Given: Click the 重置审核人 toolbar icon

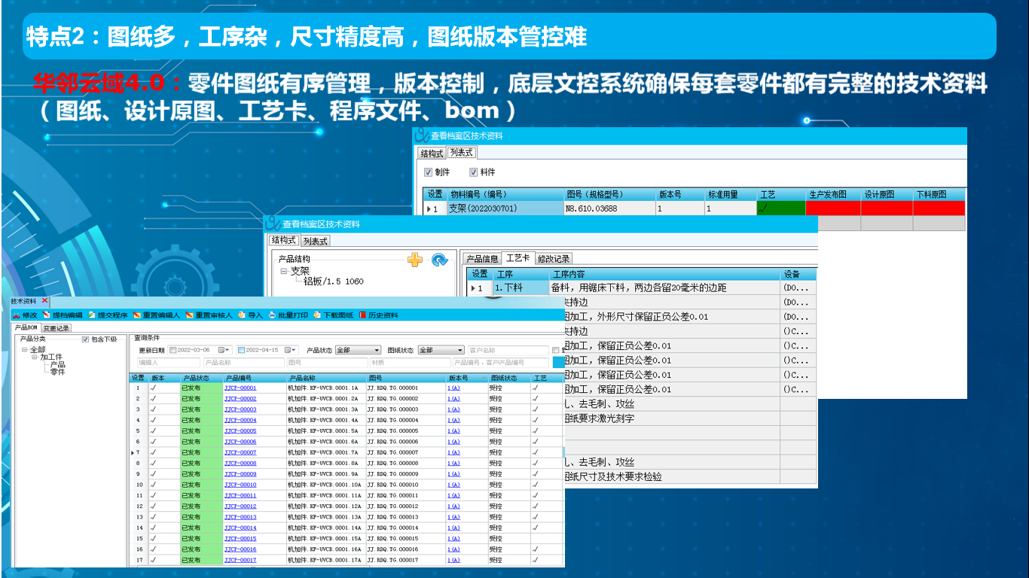Looking at the screenshot, I should pyautogui.click(x=190, y=315).
